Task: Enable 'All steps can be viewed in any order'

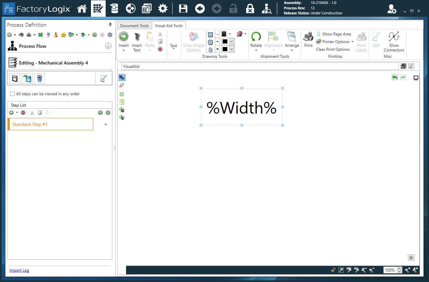Action: pyautogui.click(x=12, y=94)
